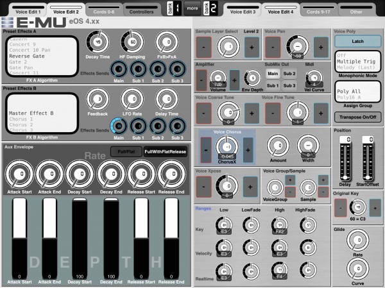
Task: Click the ChorusX knob
Action: click(x=227, y=147)
